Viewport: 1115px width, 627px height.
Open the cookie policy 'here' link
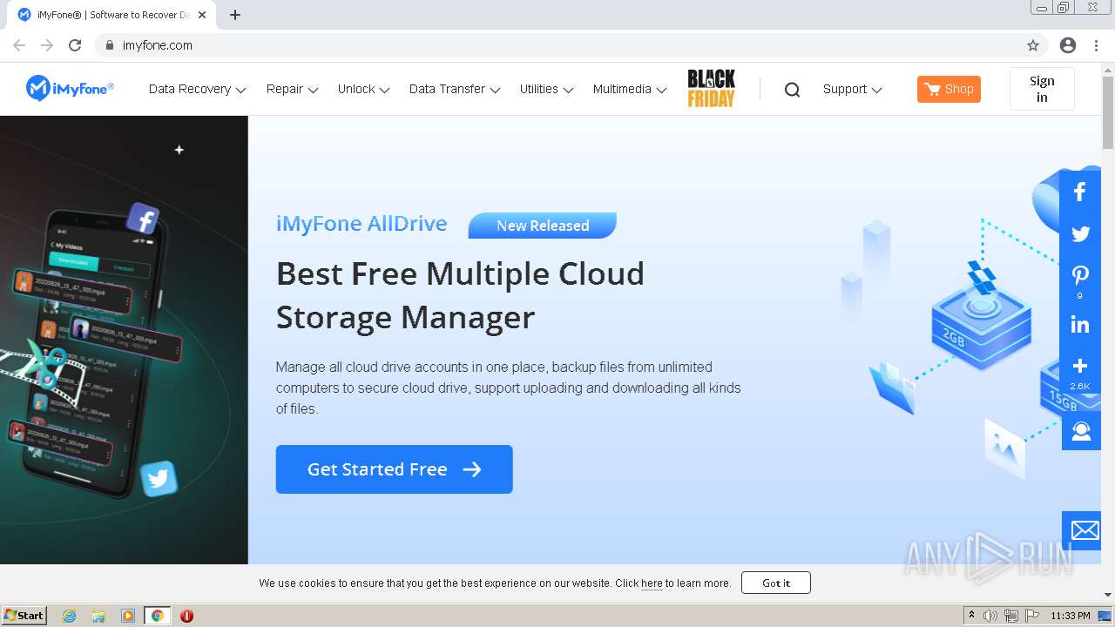652,583
